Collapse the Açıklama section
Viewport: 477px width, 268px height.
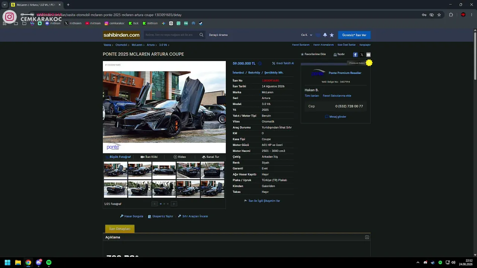tap(367, 237)
